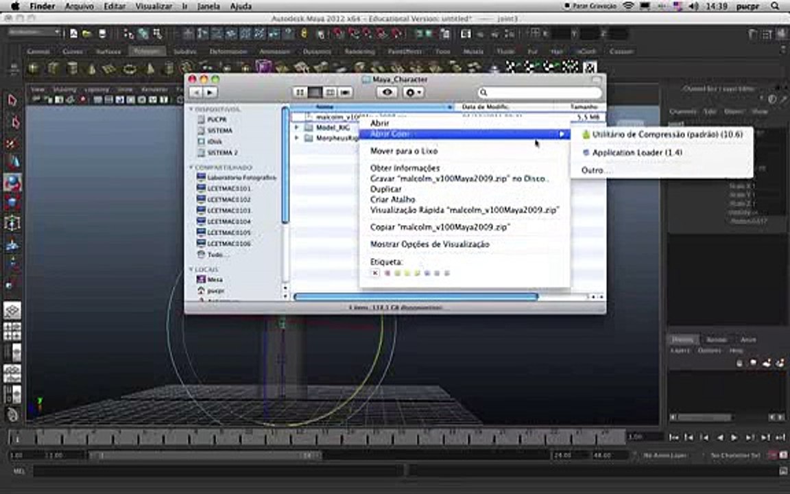Image resolution: width=790 pixels, height=494 pixels.
Task: Select Utilitário de Compressão (padrão) in submenu
Action: tap(662, 134)
